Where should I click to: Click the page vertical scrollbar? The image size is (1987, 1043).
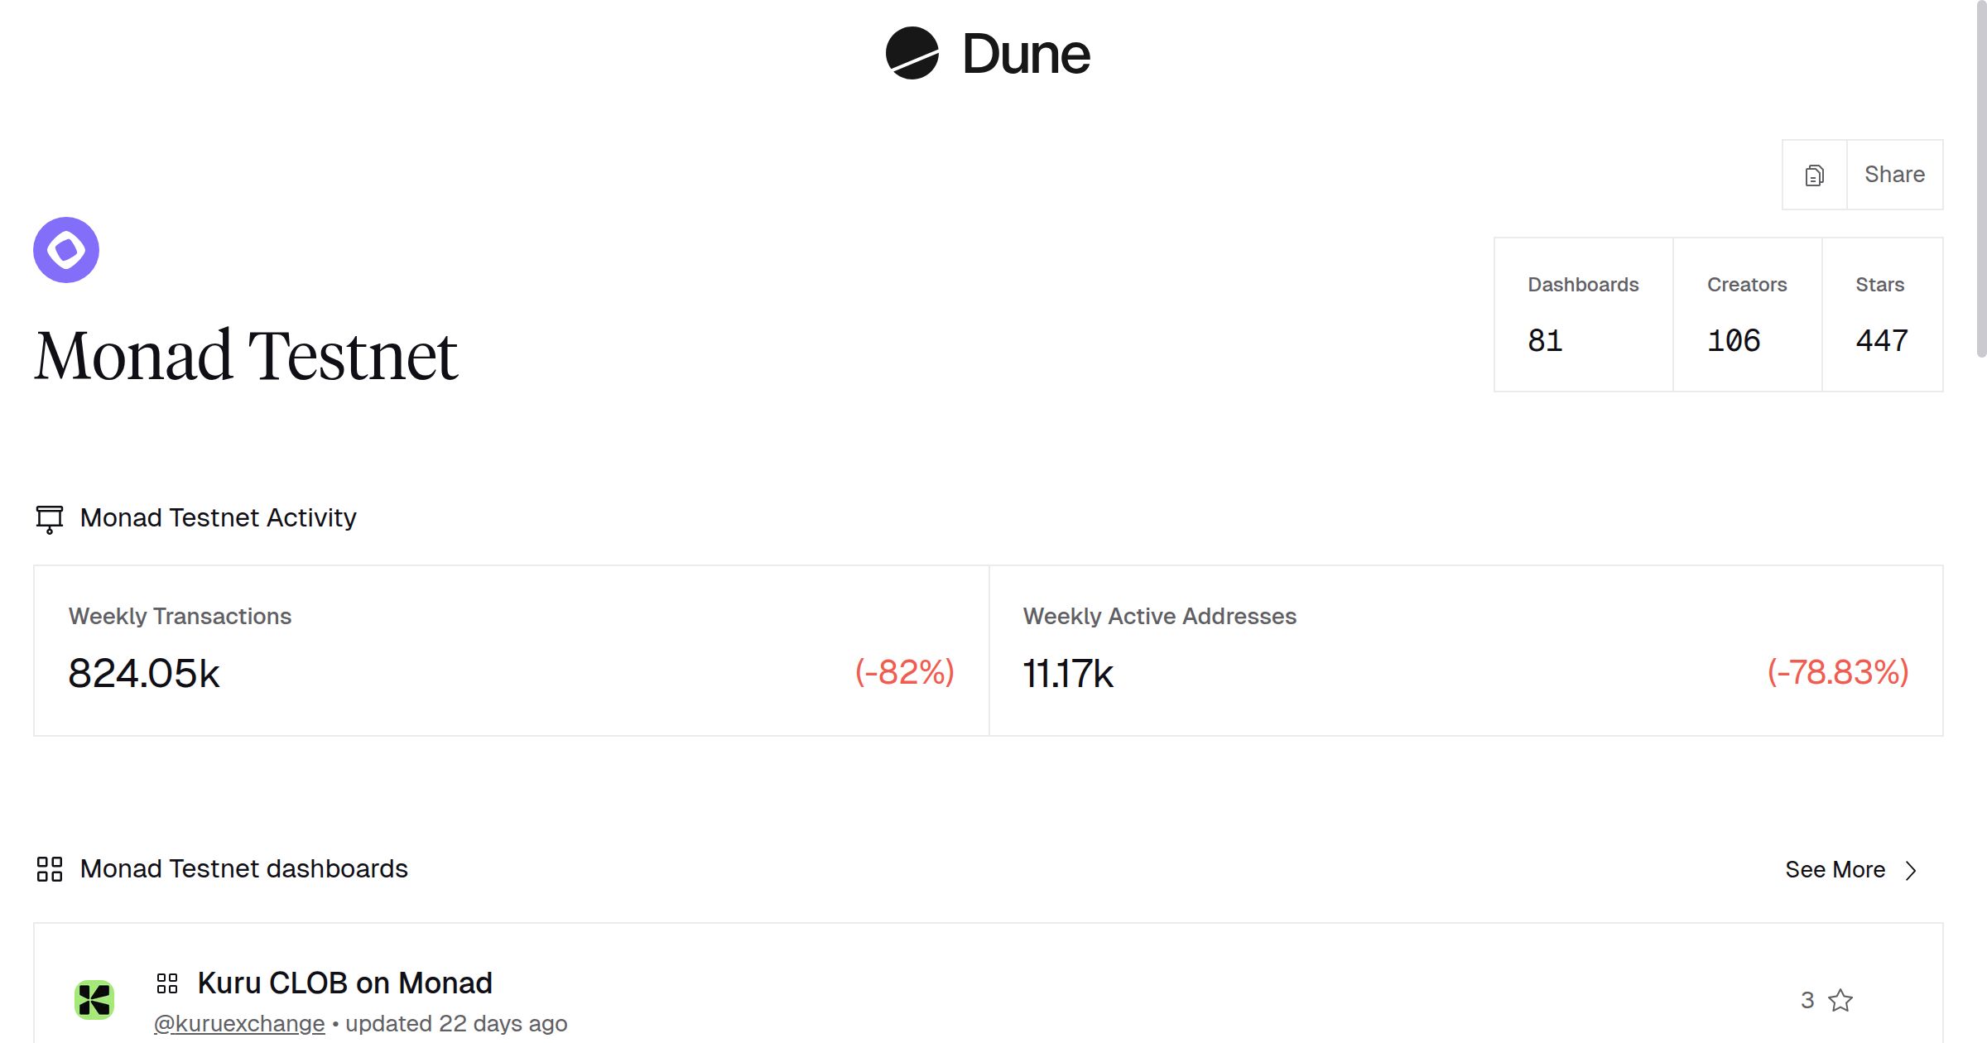pos(1981,182)
